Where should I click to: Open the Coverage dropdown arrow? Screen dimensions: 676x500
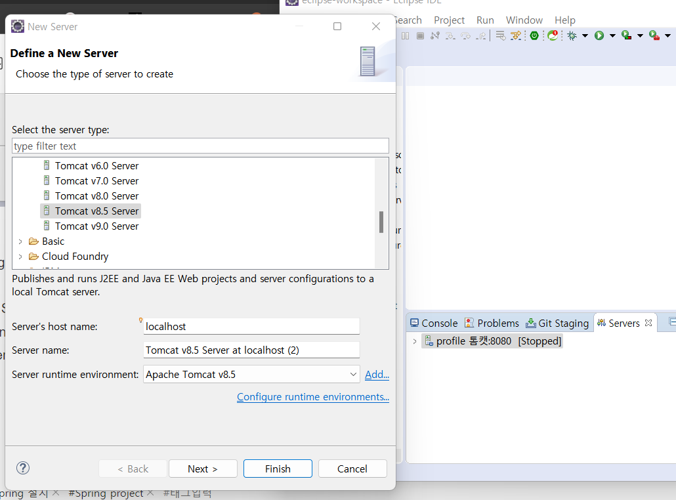640,36
